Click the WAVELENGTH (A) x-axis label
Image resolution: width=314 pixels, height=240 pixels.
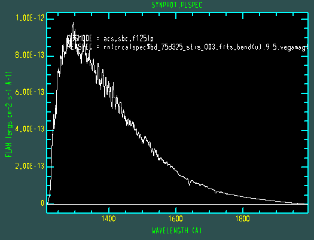click(177, 230)
